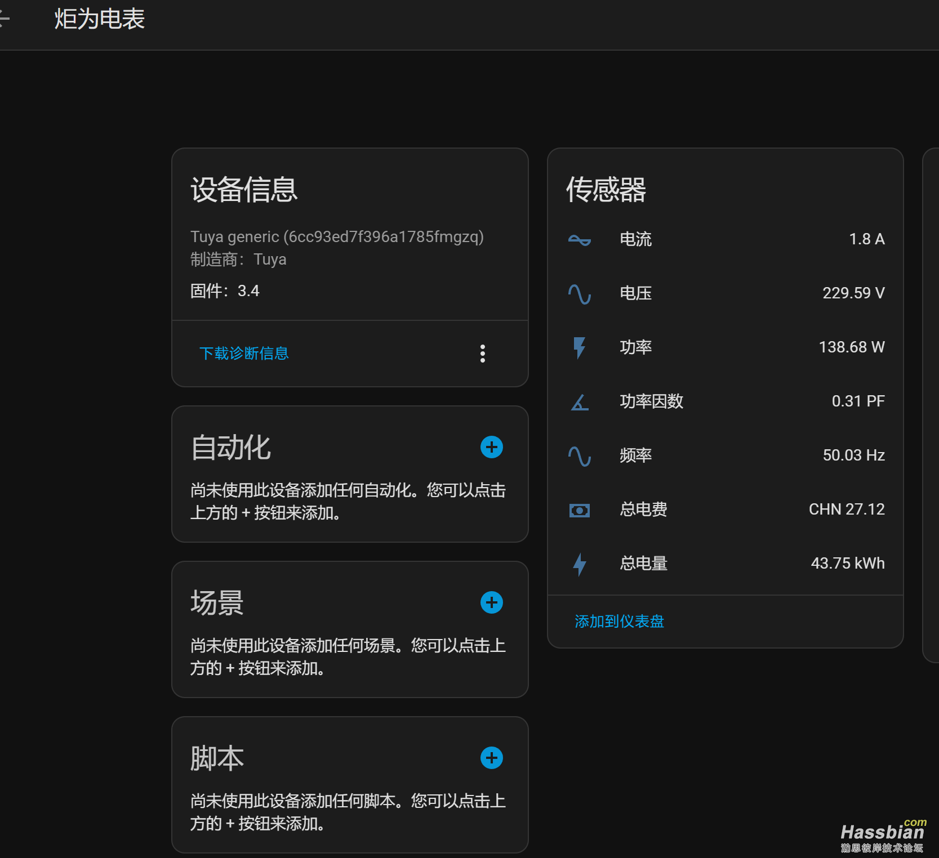The width and height of the screenshot is (939, 858).
Task: Go back using the arrow beside 炬为电表
Action: pyautogui.click(x=3, y=19)
